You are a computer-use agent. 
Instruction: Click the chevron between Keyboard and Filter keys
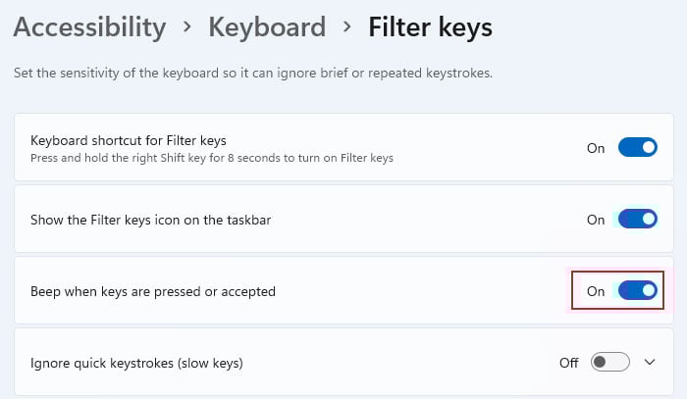(x=347, y=27)
